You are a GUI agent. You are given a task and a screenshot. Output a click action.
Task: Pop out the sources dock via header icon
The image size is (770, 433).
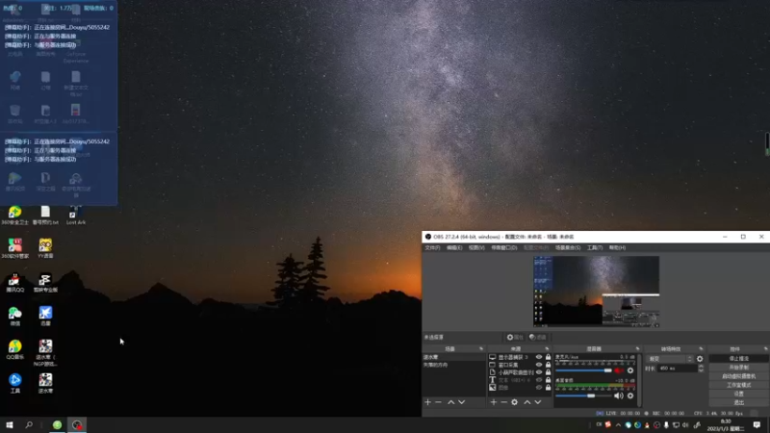coord(547,348)
